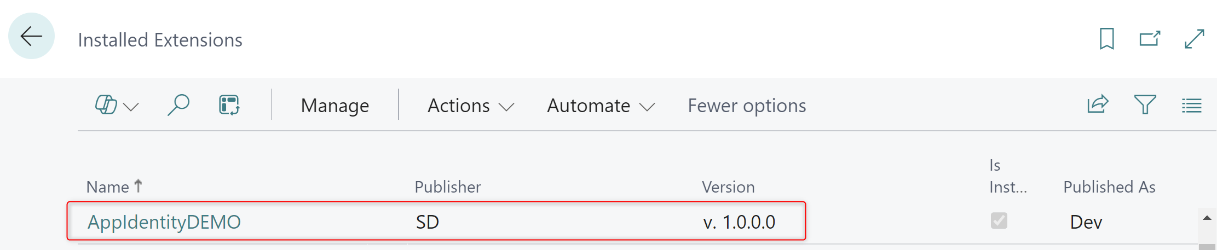
Task: Expand the Actions dropdown menu
Action: point(470,106)
